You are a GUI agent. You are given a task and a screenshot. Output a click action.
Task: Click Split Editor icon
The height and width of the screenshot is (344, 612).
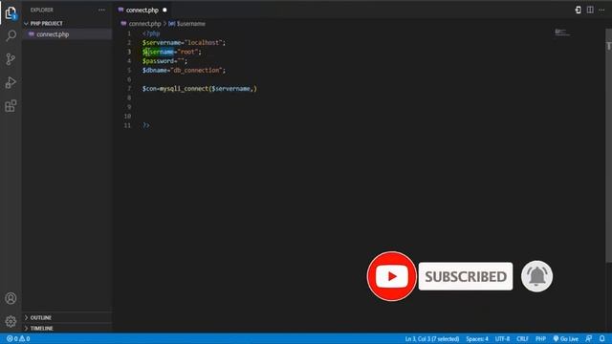pyautogui.click(x=590, y=10)
